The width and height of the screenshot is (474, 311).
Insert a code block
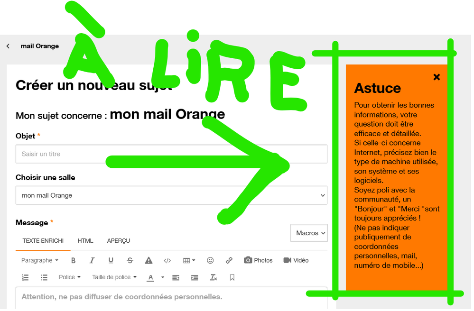(167, 261)
